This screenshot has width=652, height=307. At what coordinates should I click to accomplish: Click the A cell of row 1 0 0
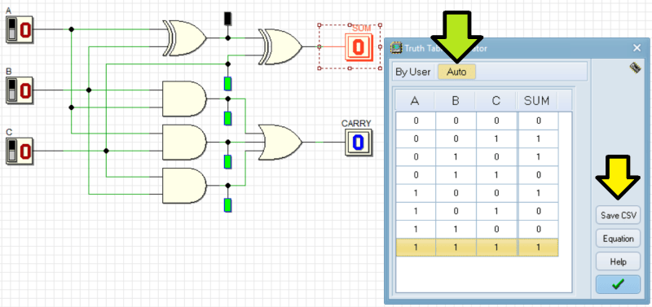(416, 193)
